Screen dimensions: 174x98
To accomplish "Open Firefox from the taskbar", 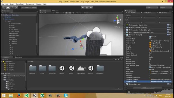I will point(19,96).
